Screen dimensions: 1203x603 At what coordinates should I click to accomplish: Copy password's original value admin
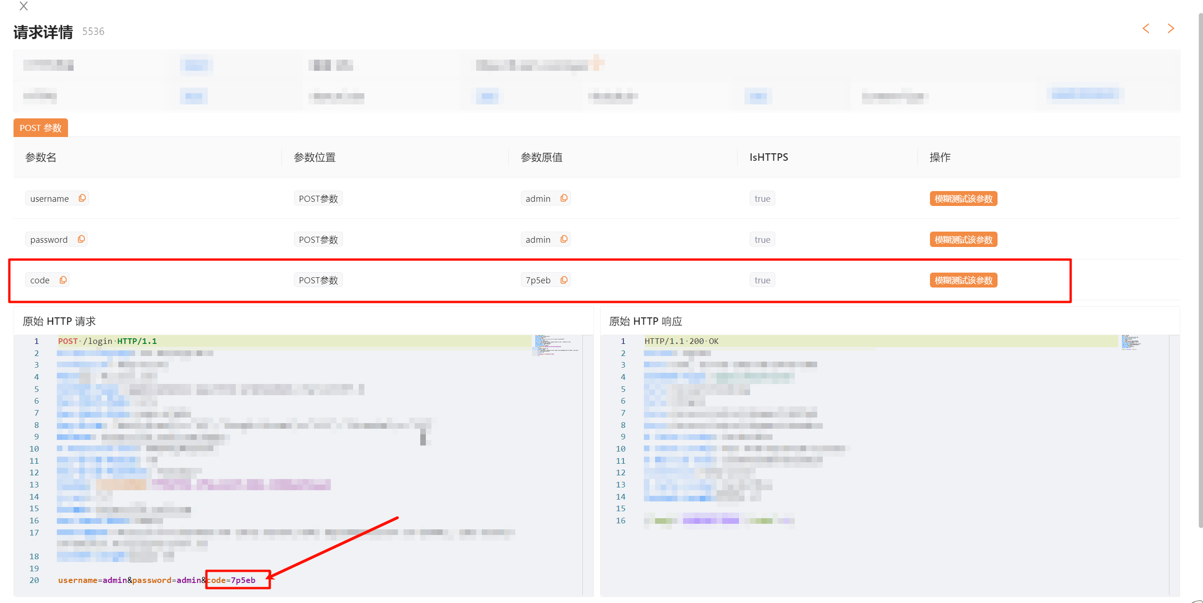tap(564, 239)
